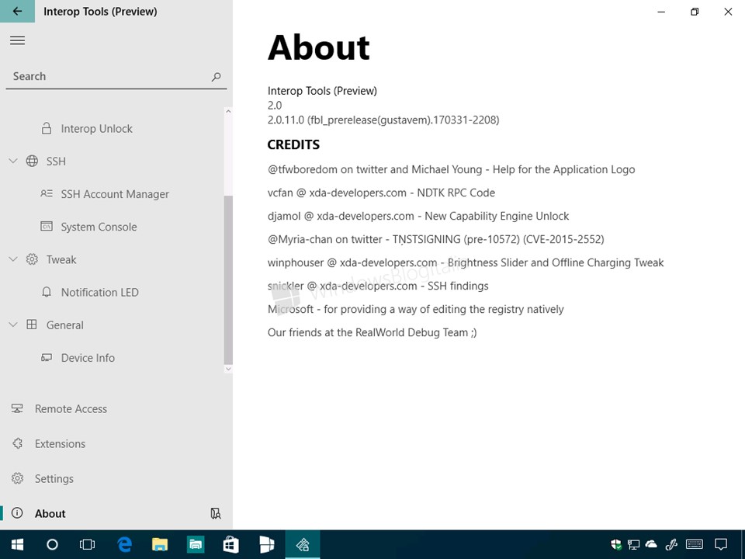Click the System Console terminal icon
Image resolution: width=745 pixels, height=559 pixels.
tap(46, 226)
